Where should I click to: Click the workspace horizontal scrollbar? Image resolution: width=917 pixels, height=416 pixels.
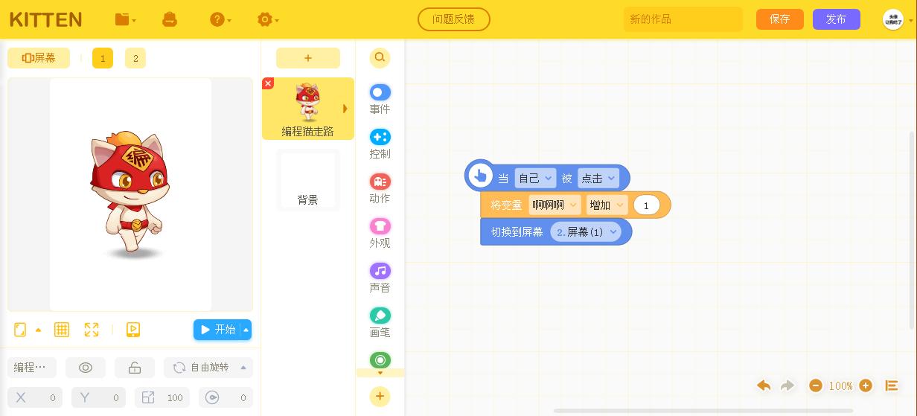point(703,411)
